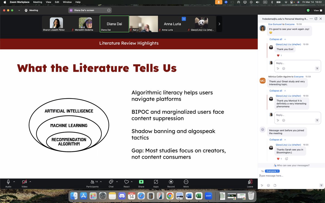Viewport: 325px width, 203px height.
Task: Open the More options ellipsis in toolbar
Action: tap(186, 182)
